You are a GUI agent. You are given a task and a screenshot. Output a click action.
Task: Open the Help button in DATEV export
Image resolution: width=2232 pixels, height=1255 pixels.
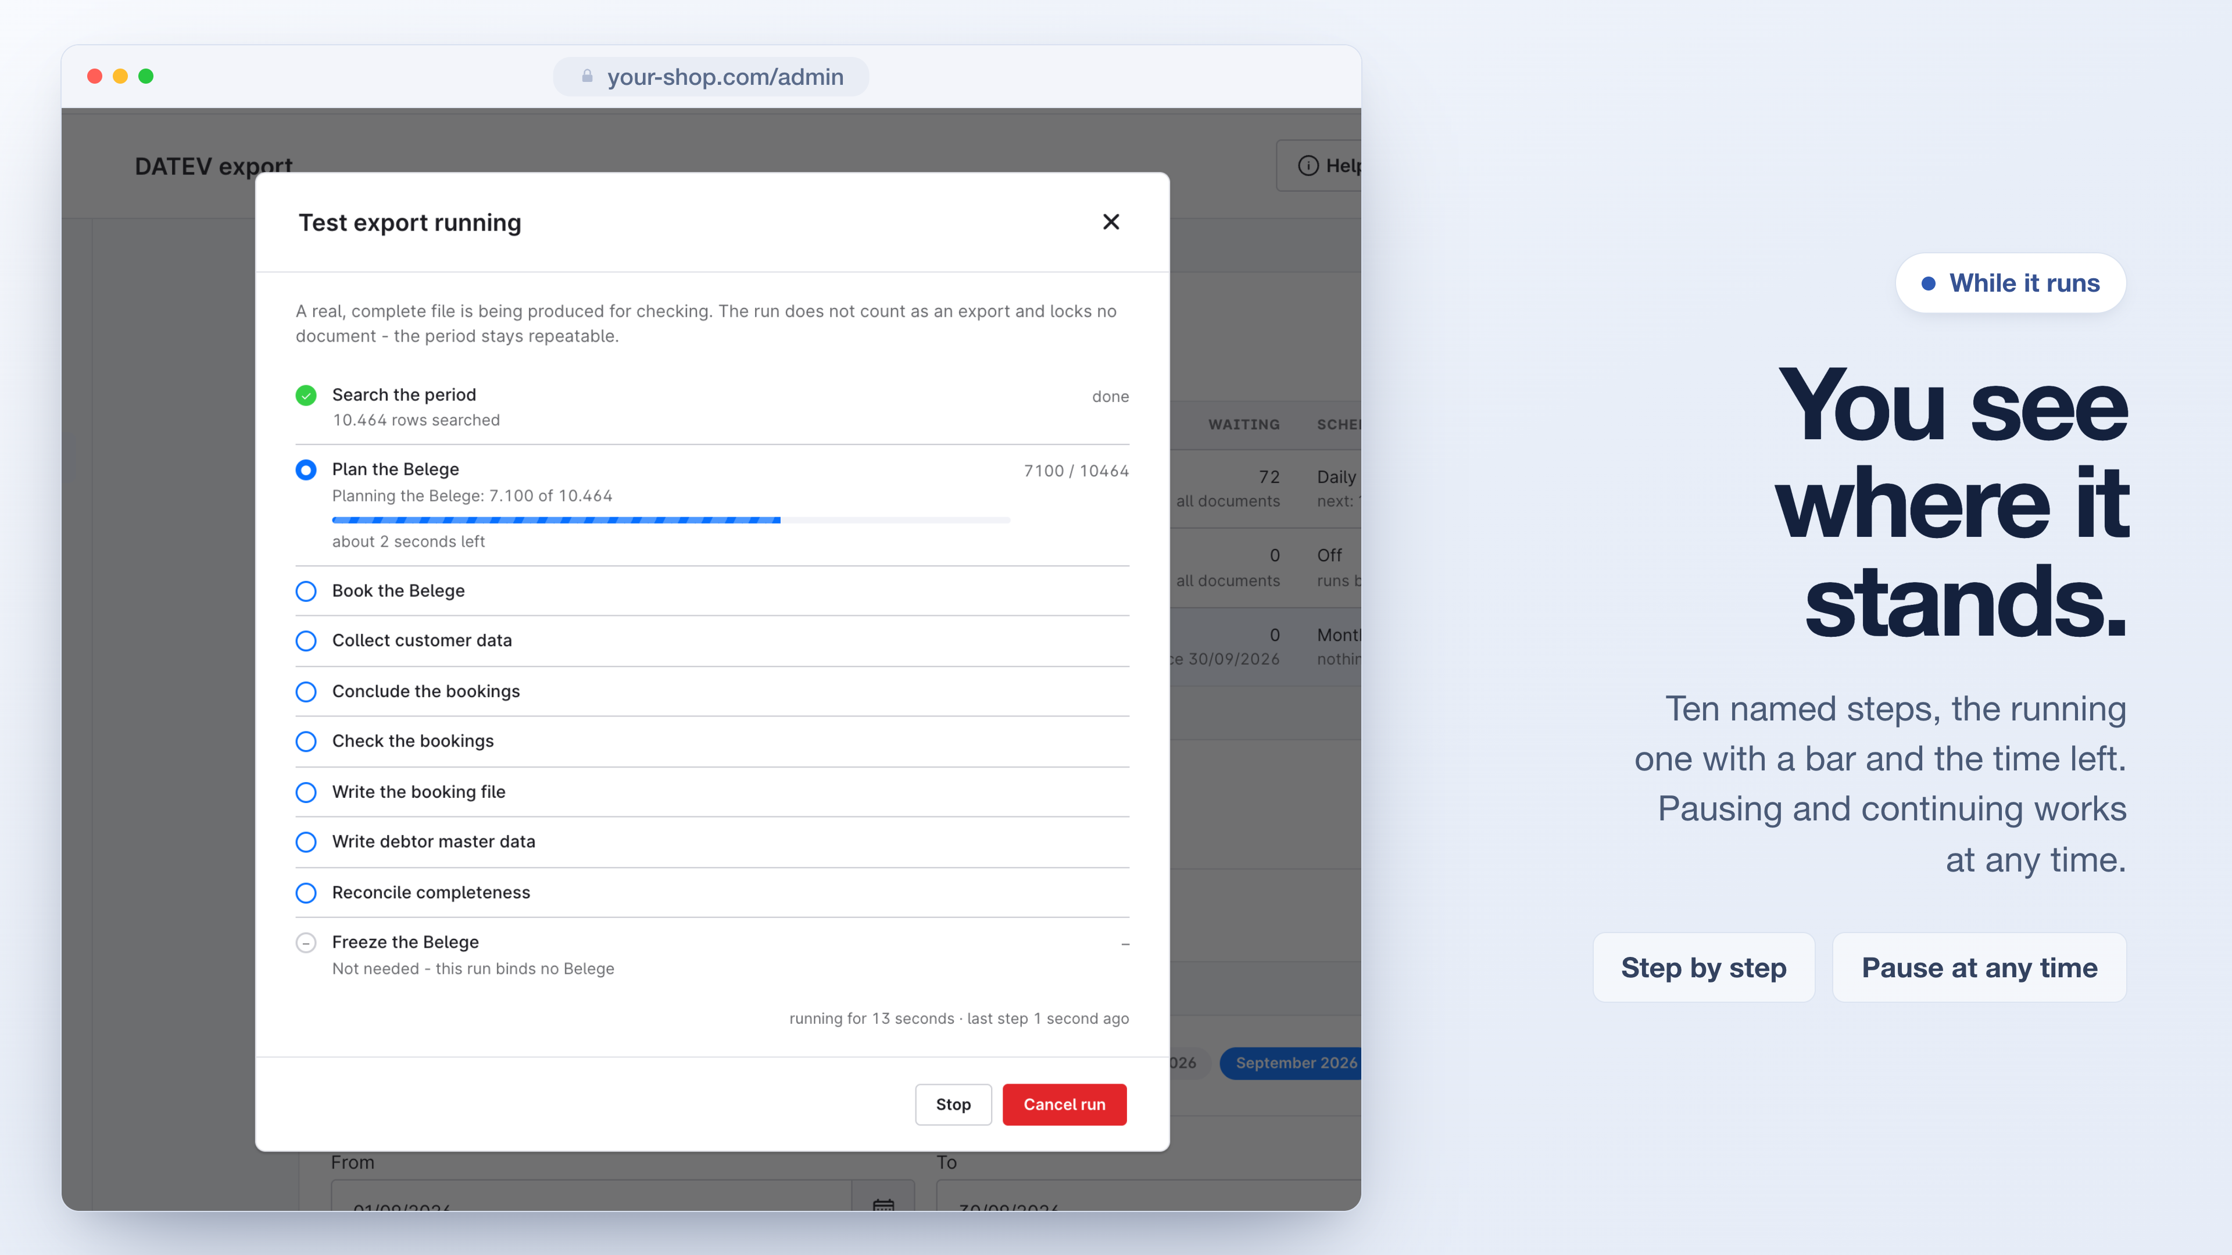pos(1319,166)
